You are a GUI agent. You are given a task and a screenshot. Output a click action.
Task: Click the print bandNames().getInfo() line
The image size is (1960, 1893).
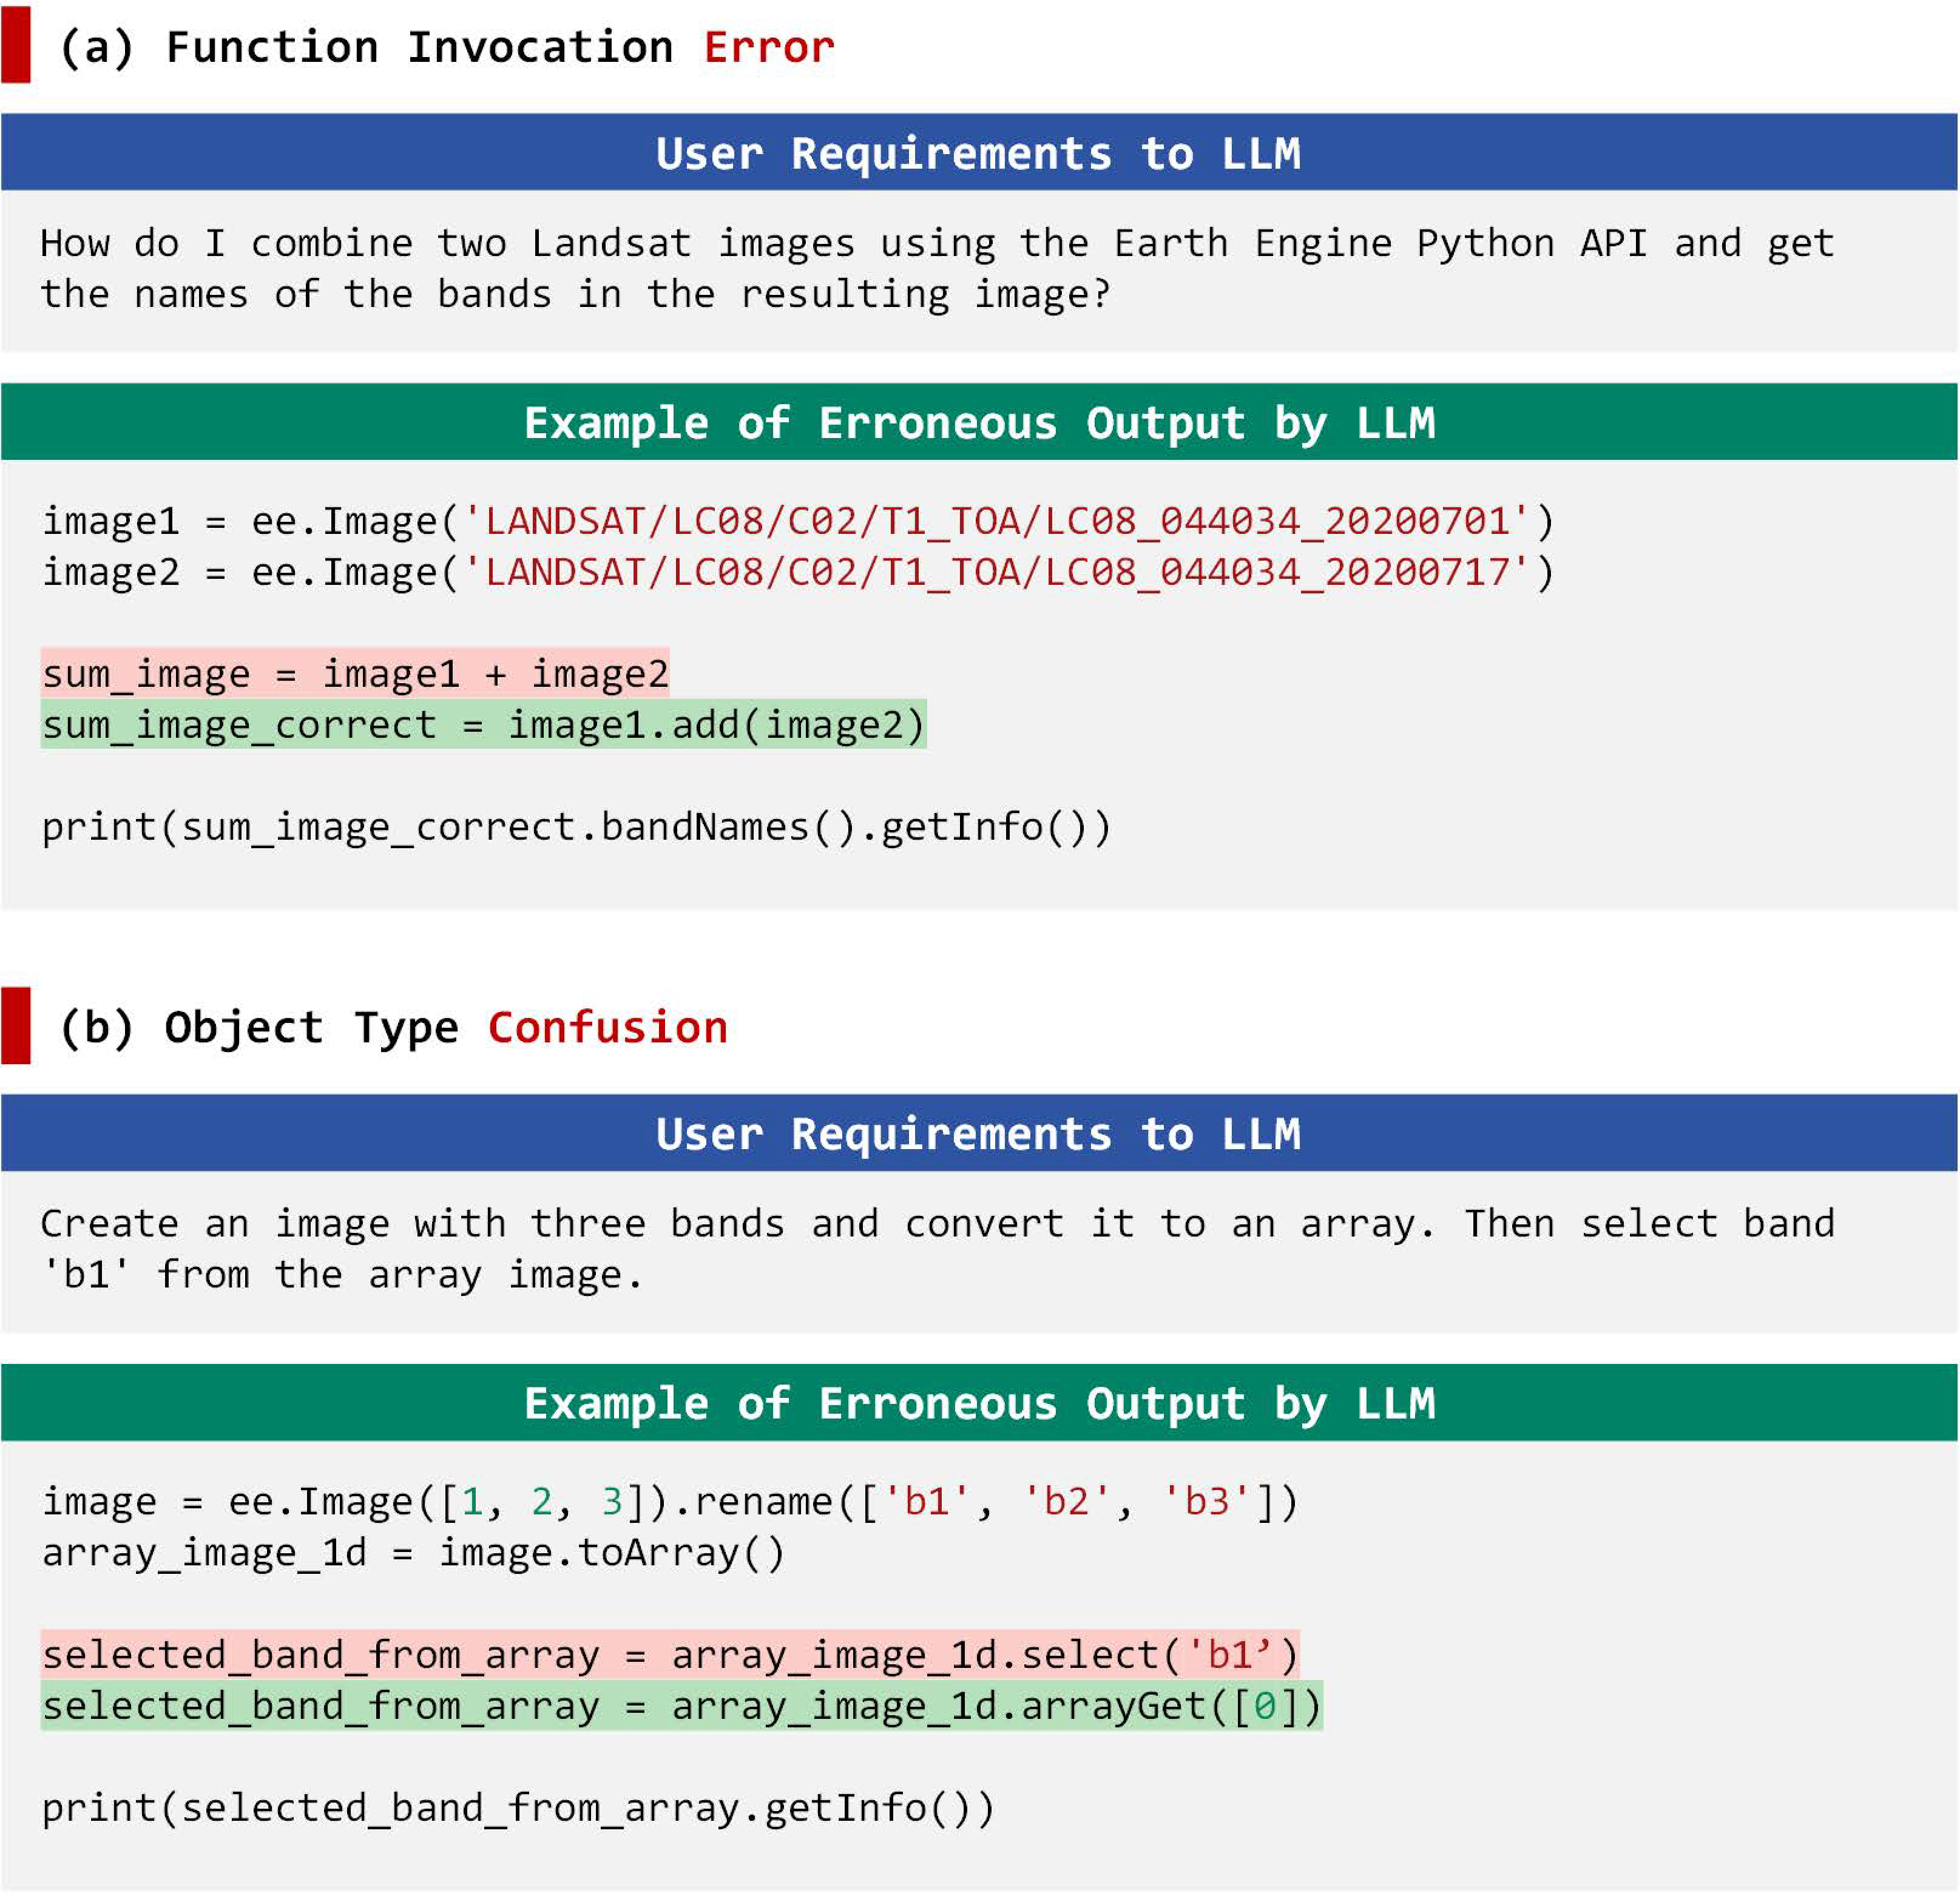pos(576,827)
